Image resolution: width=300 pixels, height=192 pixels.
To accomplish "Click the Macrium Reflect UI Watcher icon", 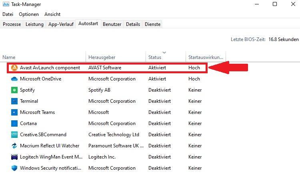I will pyautogui.click(x=14, y=146).
